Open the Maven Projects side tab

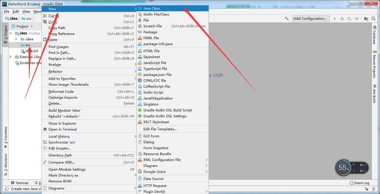point(375,64)
